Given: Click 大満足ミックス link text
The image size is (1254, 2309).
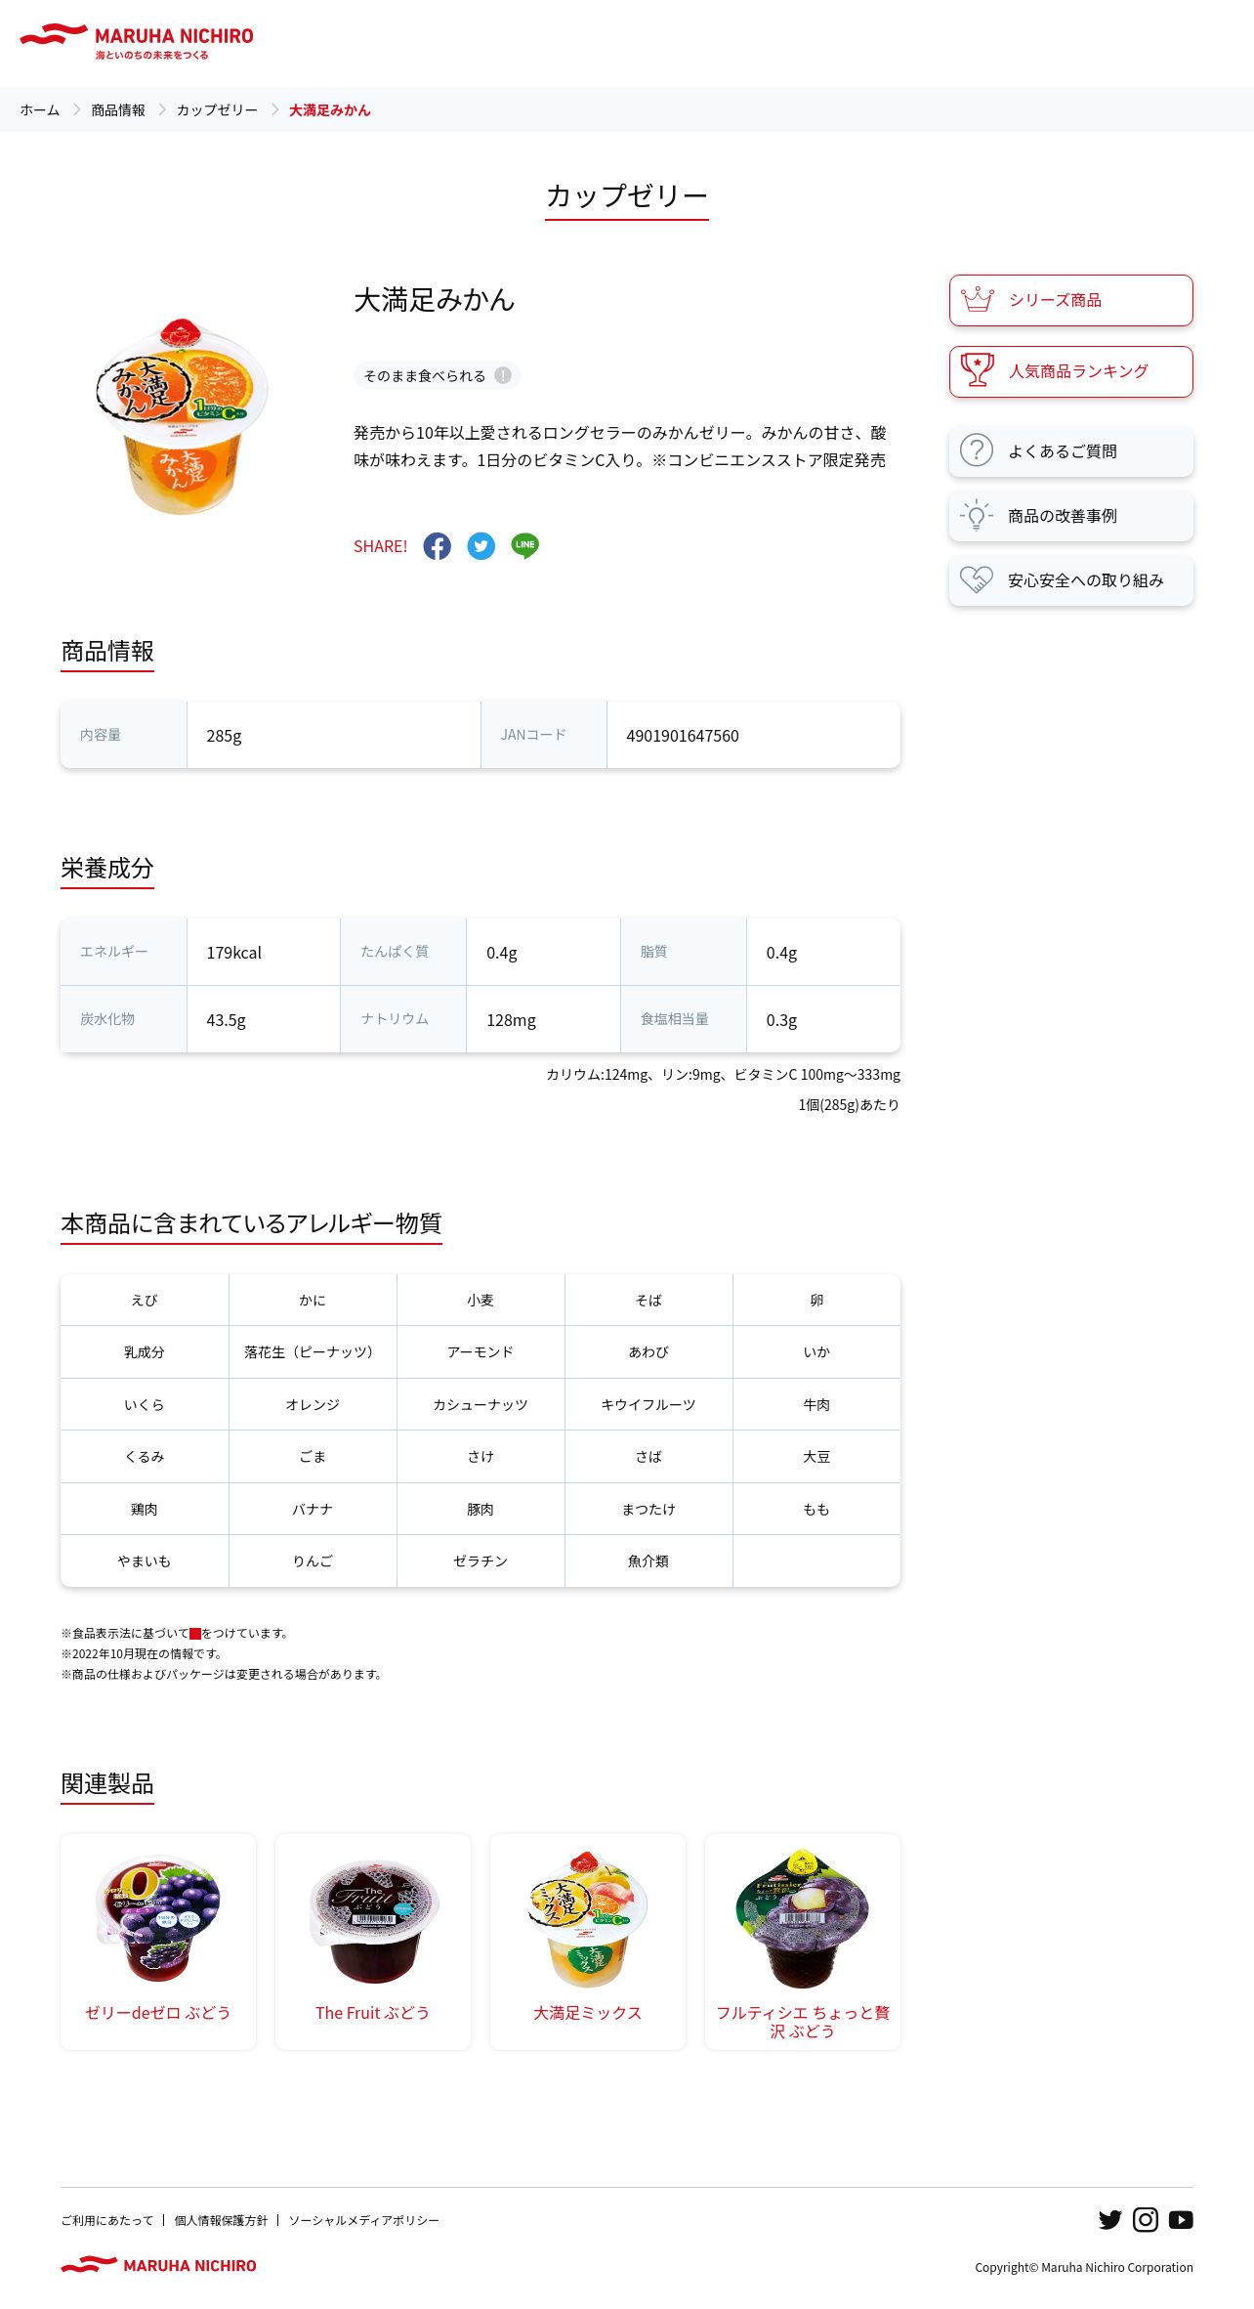Looking at the screenshot, I should 588,2012.
